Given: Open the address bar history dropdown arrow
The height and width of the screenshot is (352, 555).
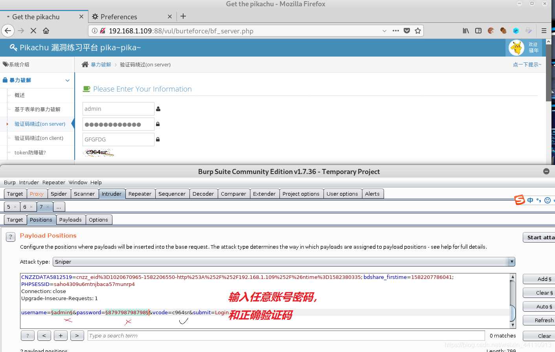Looking at the screenshot, I should coord(384,31).
